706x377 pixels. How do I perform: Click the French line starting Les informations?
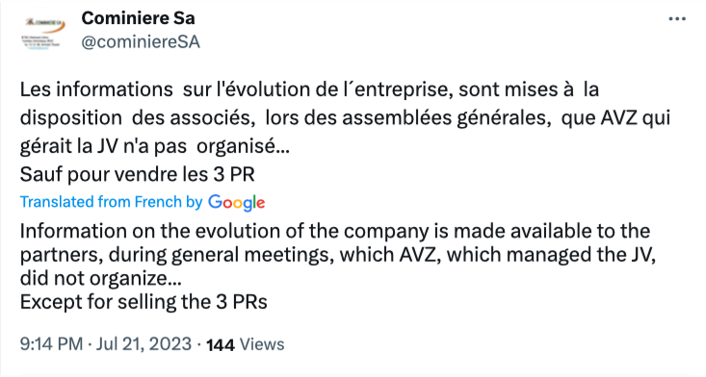(309, 89)
